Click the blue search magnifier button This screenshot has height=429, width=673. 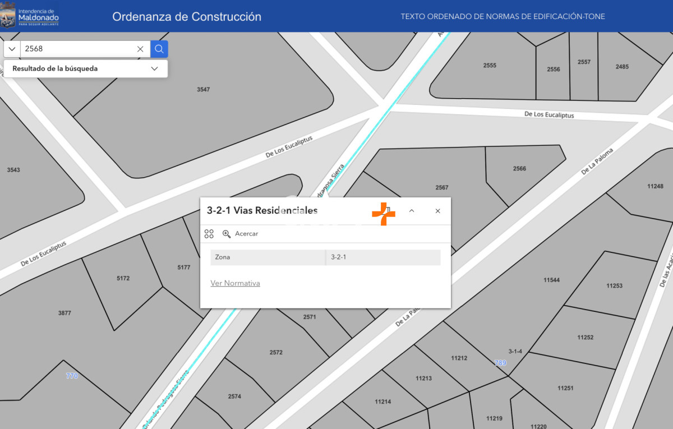(x=159, y=49)
